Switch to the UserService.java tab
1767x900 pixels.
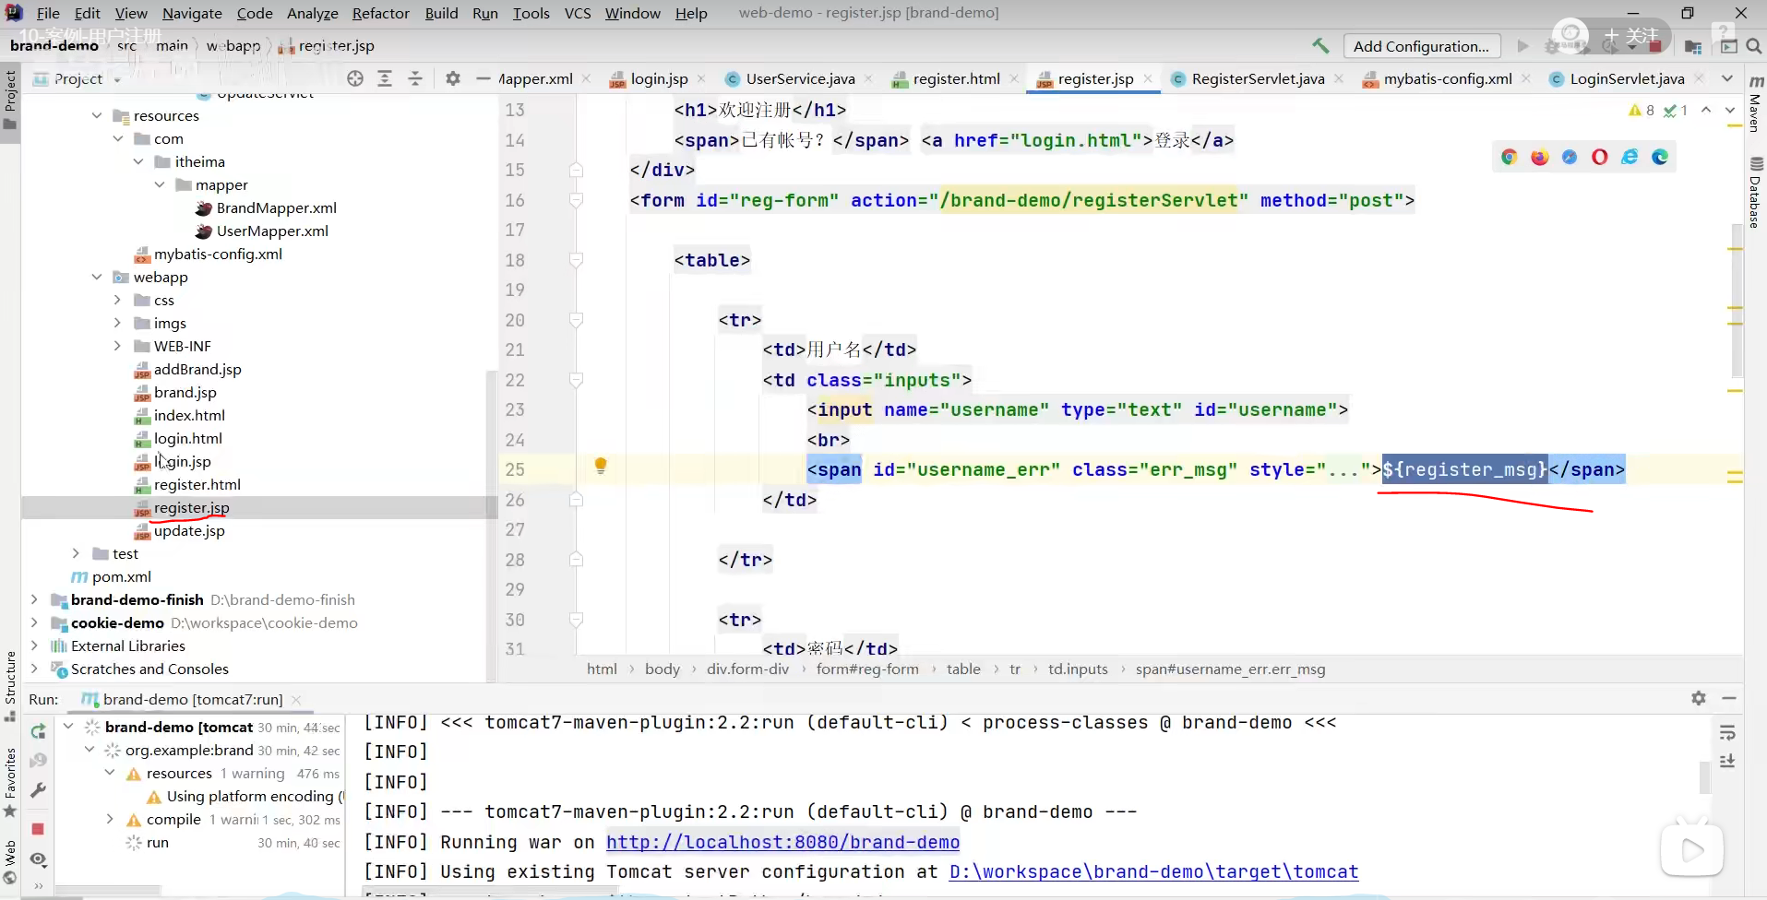click(799, 79)
